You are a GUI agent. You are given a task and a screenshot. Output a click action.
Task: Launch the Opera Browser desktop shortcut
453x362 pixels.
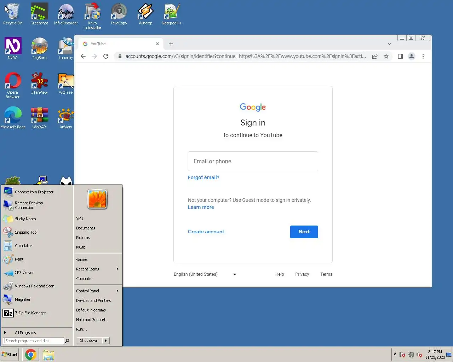(x=13, y=85)
